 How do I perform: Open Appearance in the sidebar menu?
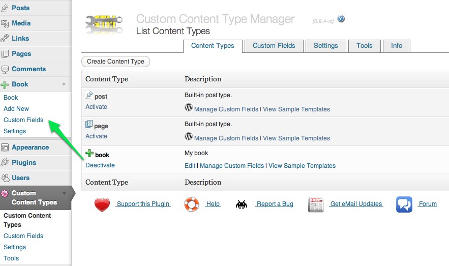[31, 147]
